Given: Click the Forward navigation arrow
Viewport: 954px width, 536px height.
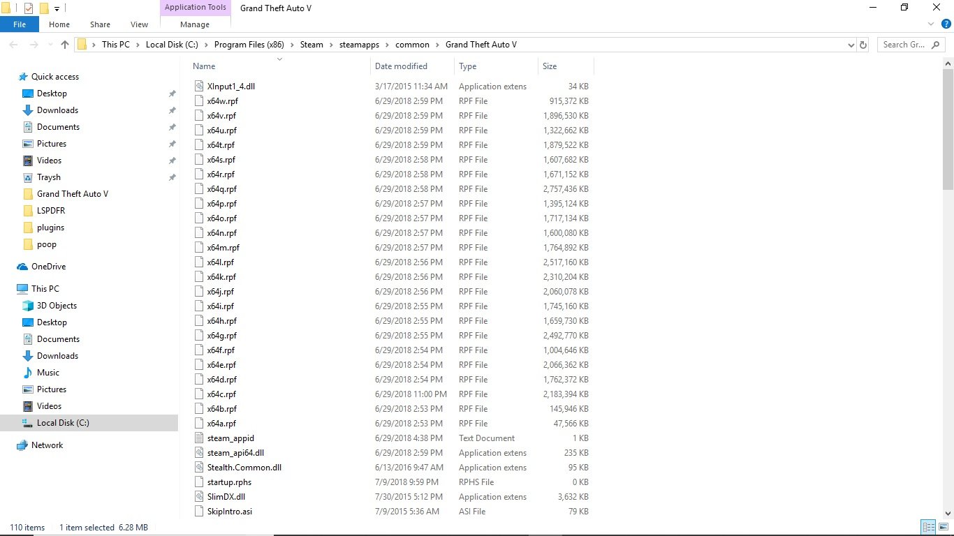Looking at the screenshot, I should tap(34, 45).
